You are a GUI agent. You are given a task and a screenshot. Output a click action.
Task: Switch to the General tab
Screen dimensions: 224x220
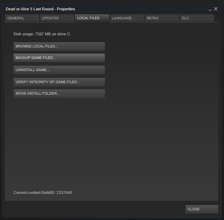coord(22,18)
